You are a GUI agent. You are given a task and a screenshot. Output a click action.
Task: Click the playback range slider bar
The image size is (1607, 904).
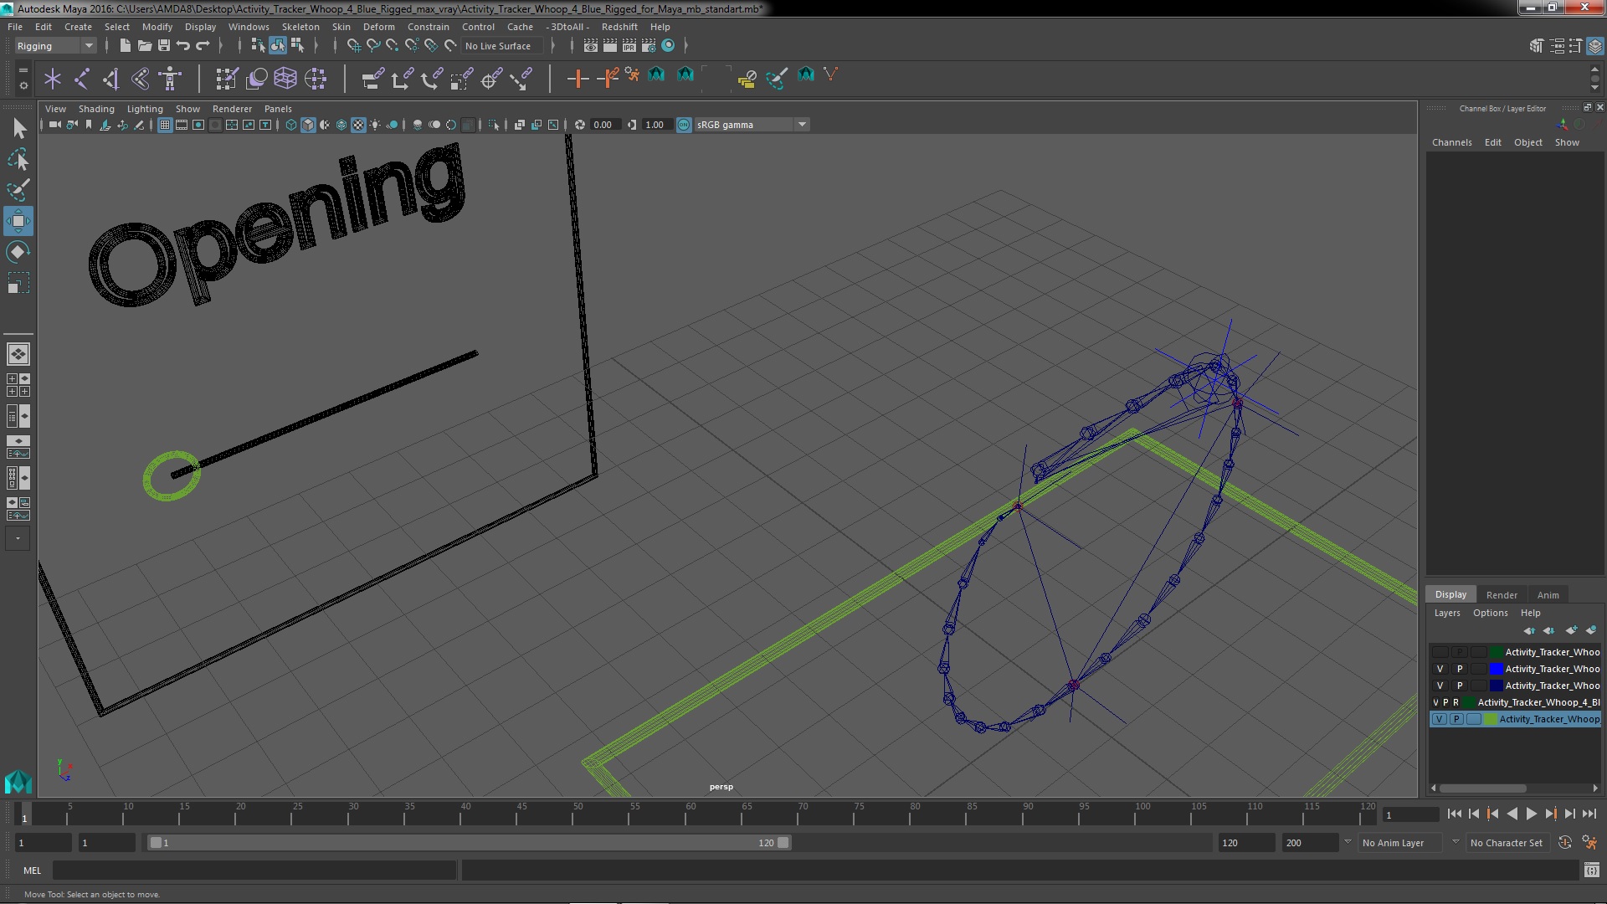pos(469,843)
